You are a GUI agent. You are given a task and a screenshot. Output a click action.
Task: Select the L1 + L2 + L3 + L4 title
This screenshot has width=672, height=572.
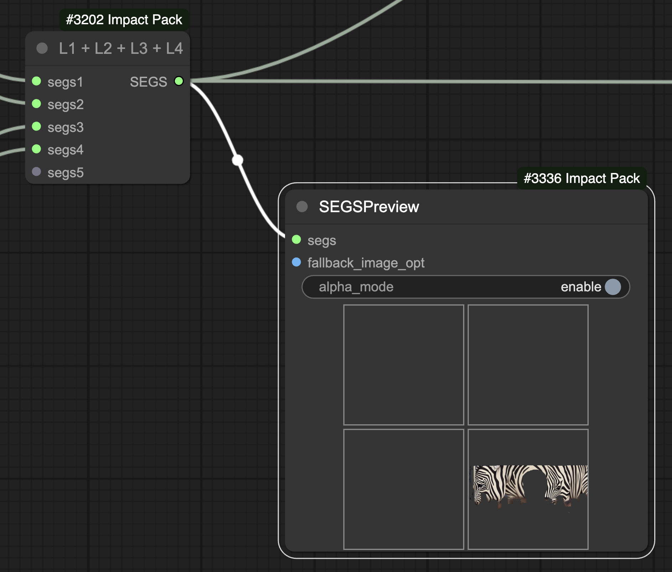(x=120, y=48)
